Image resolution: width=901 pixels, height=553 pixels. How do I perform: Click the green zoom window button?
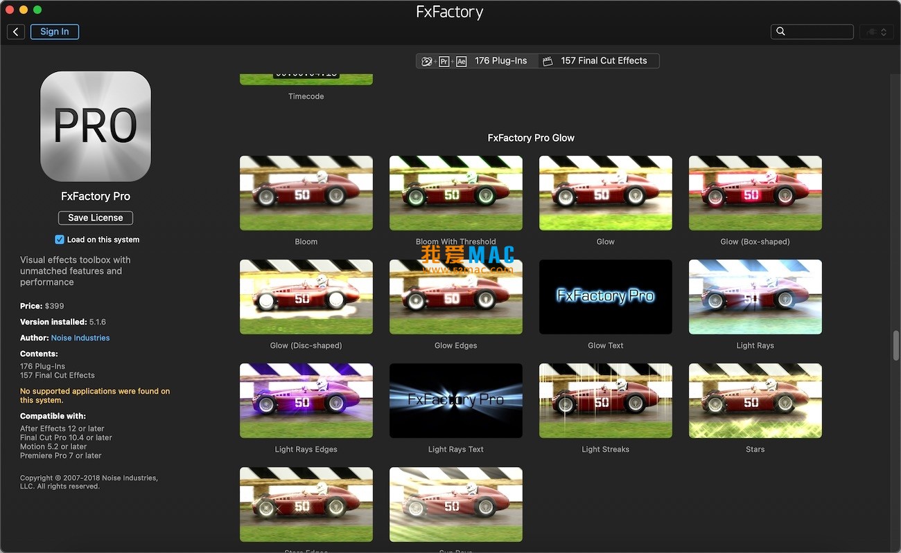click(x=37, y=10)
